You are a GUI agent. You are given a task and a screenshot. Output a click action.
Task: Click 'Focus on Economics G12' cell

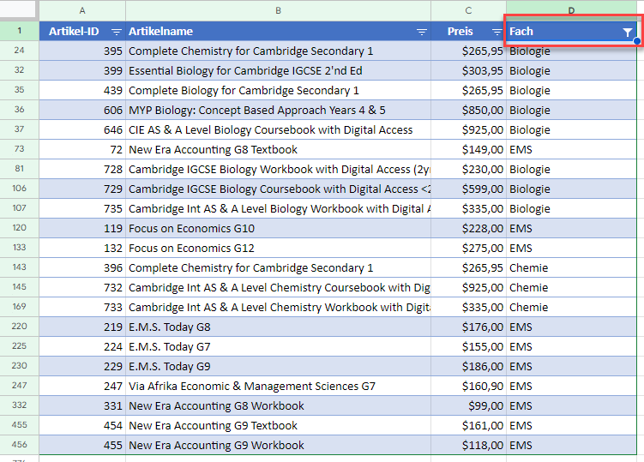click(x=278, y=248)
